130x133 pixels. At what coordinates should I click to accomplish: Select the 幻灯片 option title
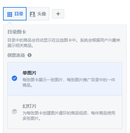[30, 106]
